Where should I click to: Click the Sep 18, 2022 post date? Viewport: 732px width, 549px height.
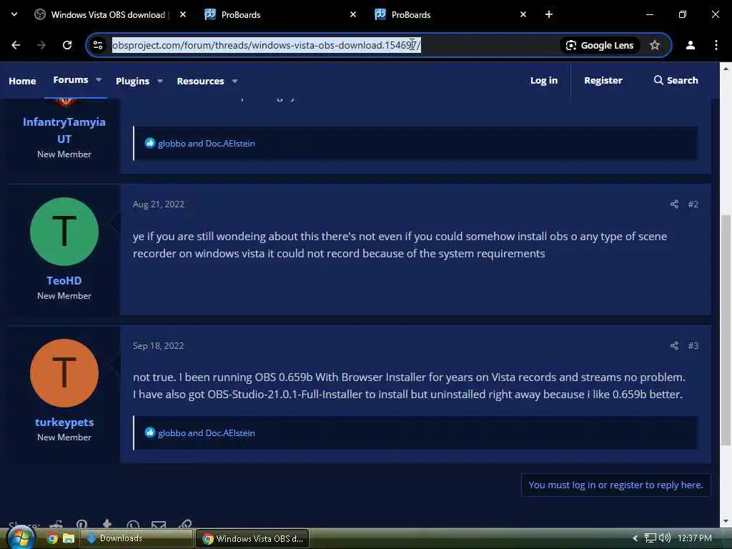coord(158,345)
